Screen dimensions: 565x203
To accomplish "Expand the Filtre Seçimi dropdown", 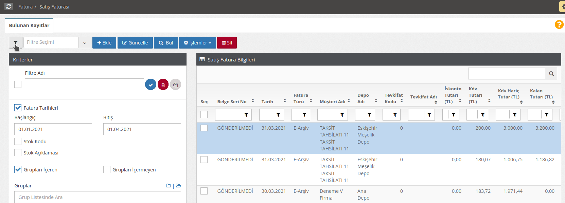I will [x=85, y=43].
